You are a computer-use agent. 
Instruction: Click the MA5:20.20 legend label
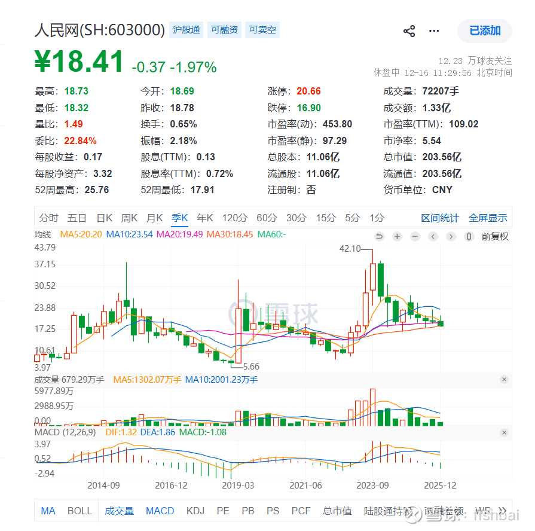(81, 234)
